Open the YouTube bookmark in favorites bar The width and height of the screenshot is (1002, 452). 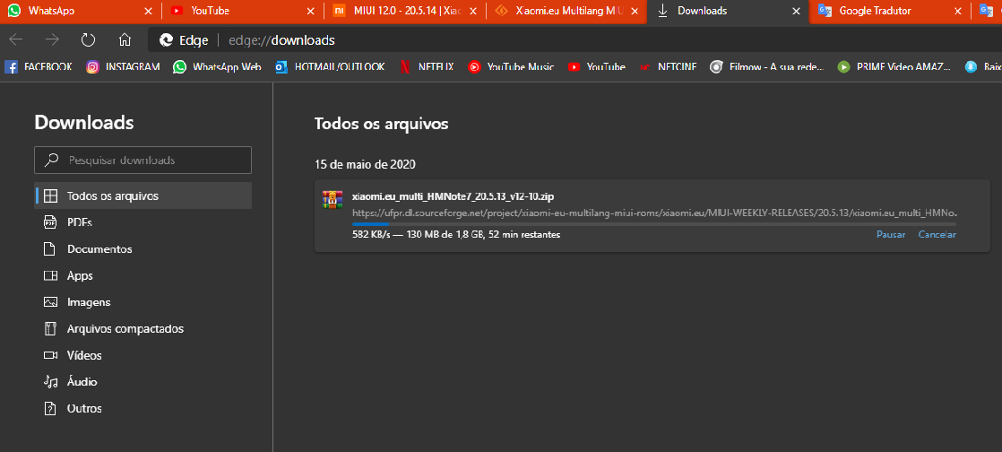(596, 66)
